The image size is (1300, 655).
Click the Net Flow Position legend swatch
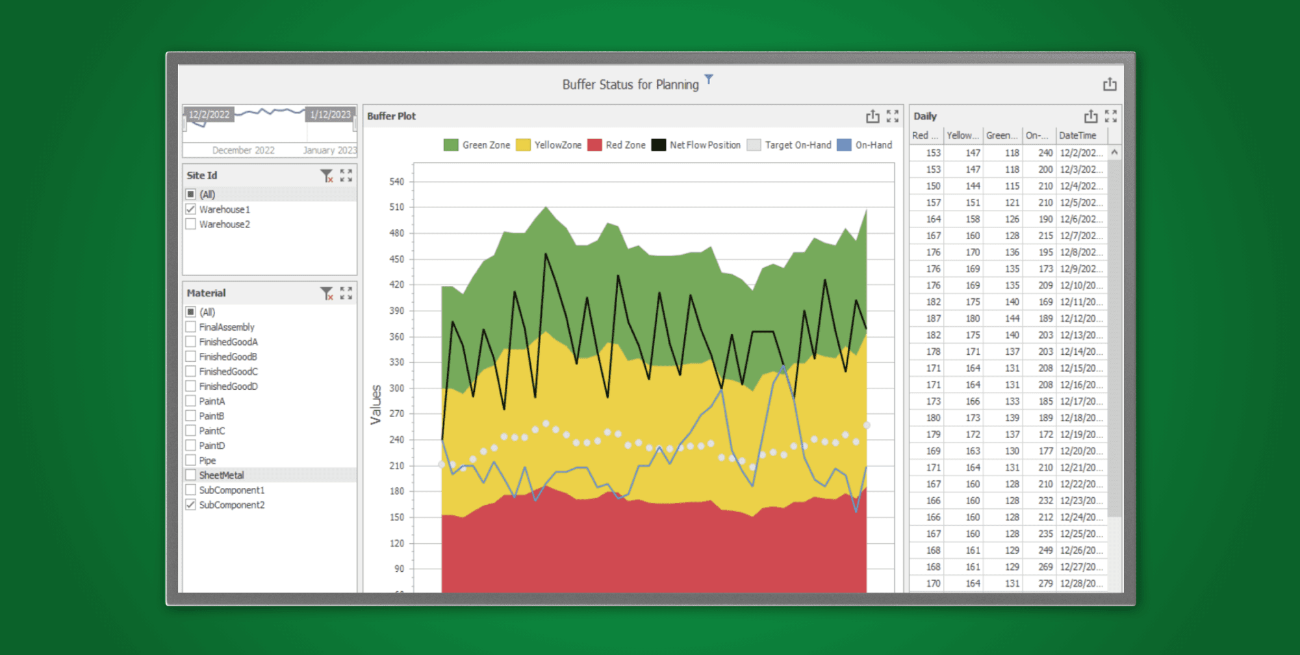coord(659,145)
